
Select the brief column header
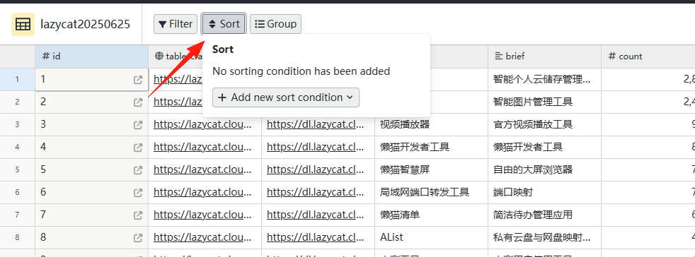[545, 56]
